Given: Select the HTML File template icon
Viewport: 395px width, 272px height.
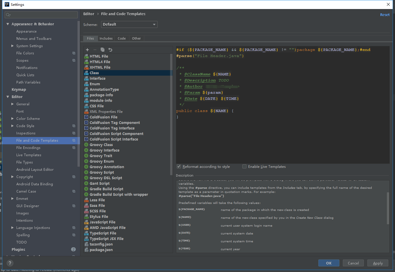Looking at the screenshot, I should click(x=86, y=56).
